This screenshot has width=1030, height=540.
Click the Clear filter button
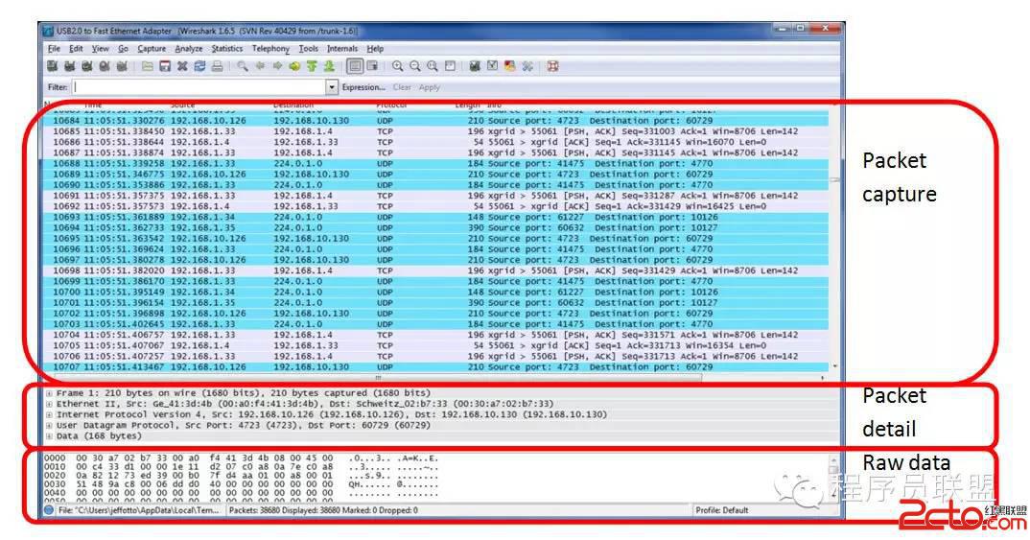coord(402,87)
